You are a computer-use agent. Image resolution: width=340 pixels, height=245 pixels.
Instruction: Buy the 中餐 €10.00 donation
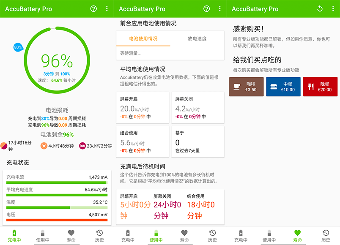tap(283, 87)
